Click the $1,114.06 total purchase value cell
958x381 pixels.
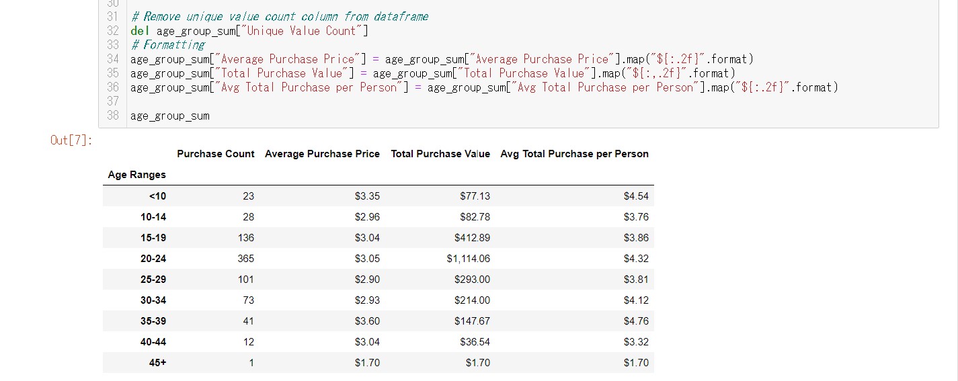tap(468, 259)
